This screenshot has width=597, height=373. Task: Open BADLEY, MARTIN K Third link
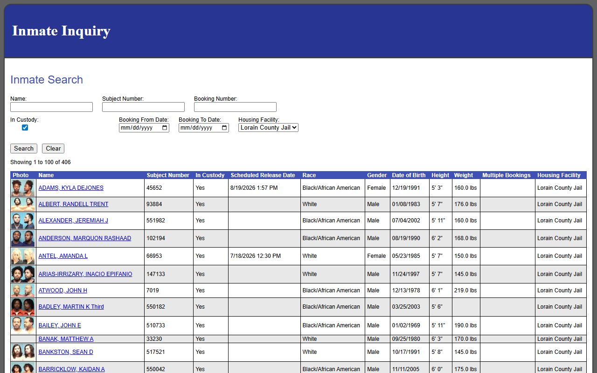pos(71,307)
